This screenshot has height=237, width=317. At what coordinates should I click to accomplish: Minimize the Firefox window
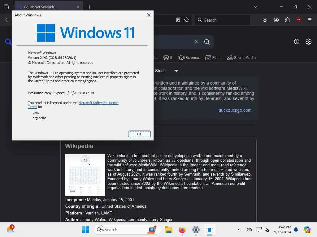click(x=281, y=7)
